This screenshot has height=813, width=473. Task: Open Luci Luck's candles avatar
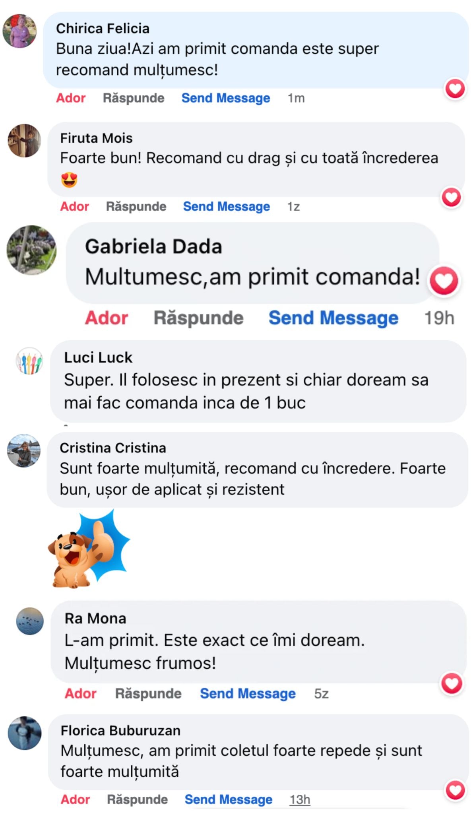coord(29,361)
